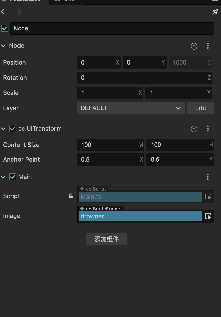Open cc.UITransform help icon
221x317 pixels.
tap(194, 129)
